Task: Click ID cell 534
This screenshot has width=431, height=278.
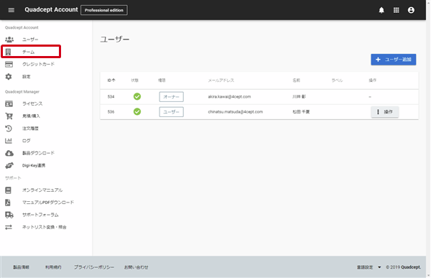Action: click(111, 97)
